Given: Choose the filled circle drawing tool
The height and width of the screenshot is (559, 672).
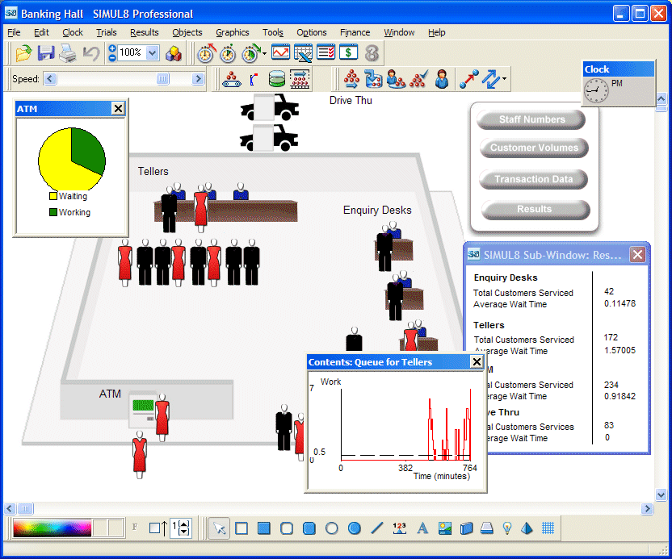Looking at the screenshot, I should click(354, 528).
